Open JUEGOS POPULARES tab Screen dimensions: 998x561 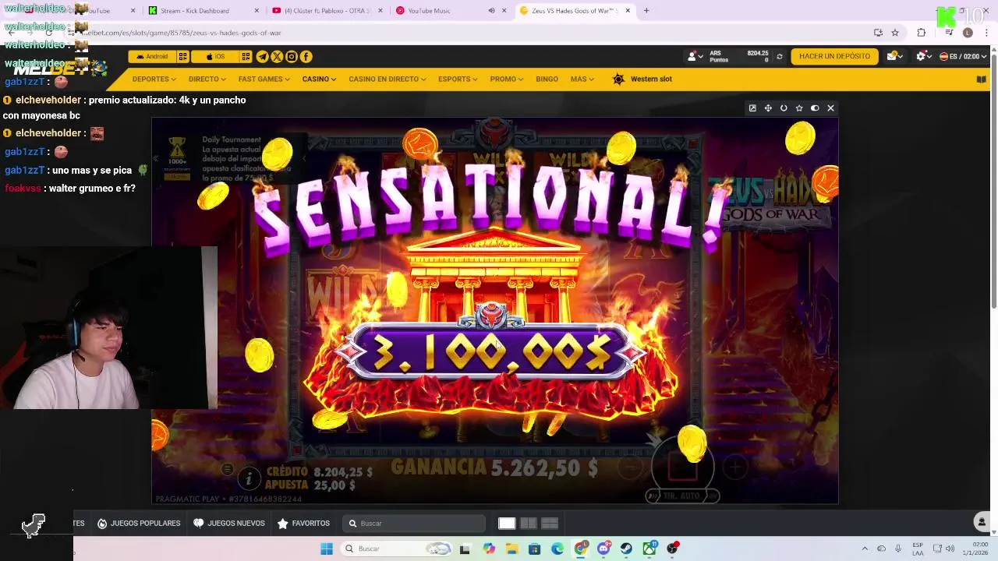click(139, 524)
